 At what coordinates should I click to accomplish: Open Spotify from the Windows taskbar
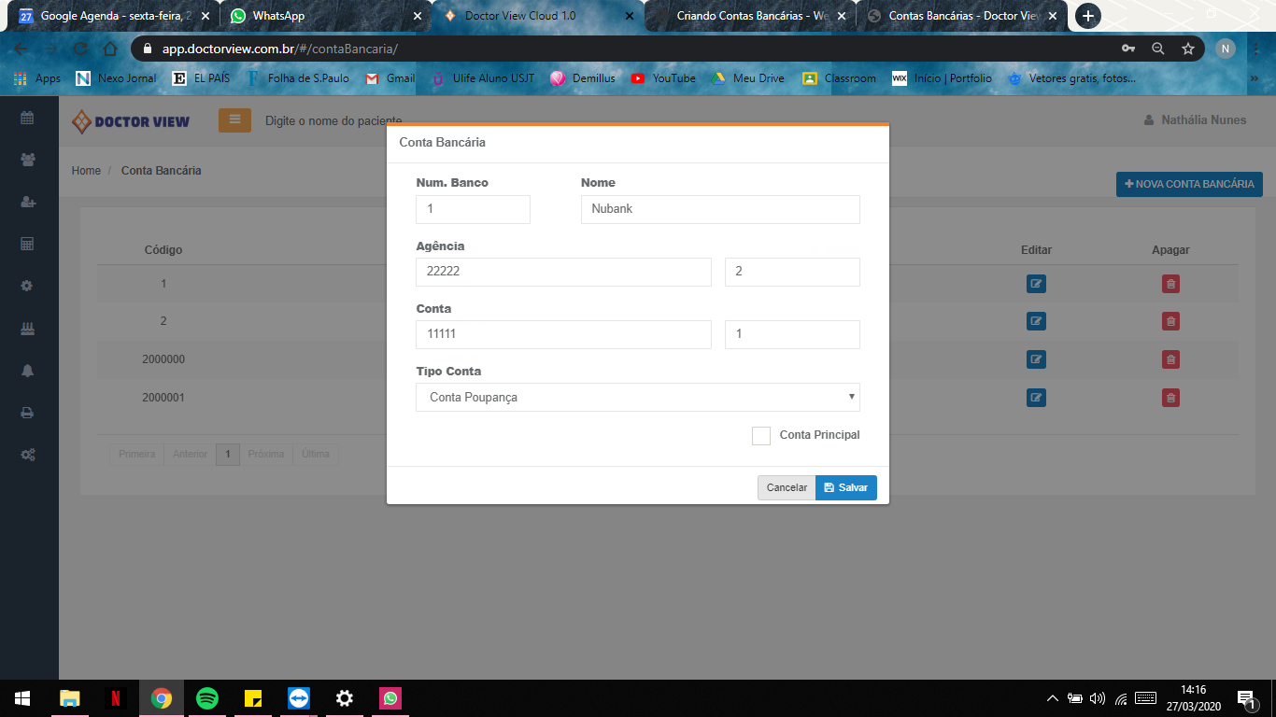click(207, 698)
